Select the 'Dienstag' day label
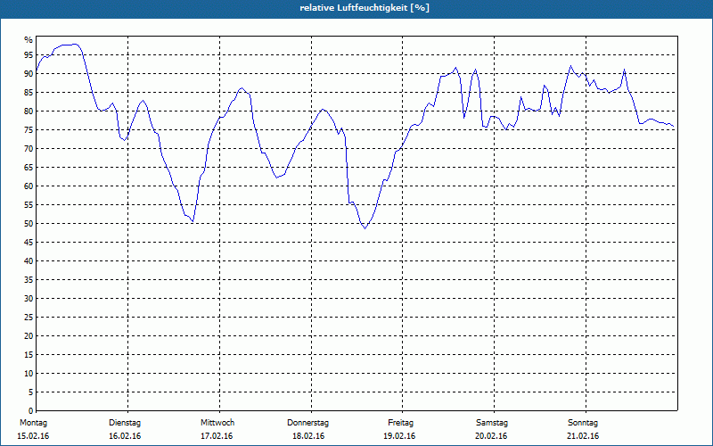The image size is (713, 446). (x=125, y=423)
